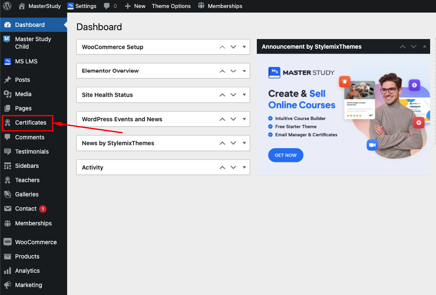The image size is (436, 295).
Task: Toggle the Activity panel triangle
Action: pos(244,167)
